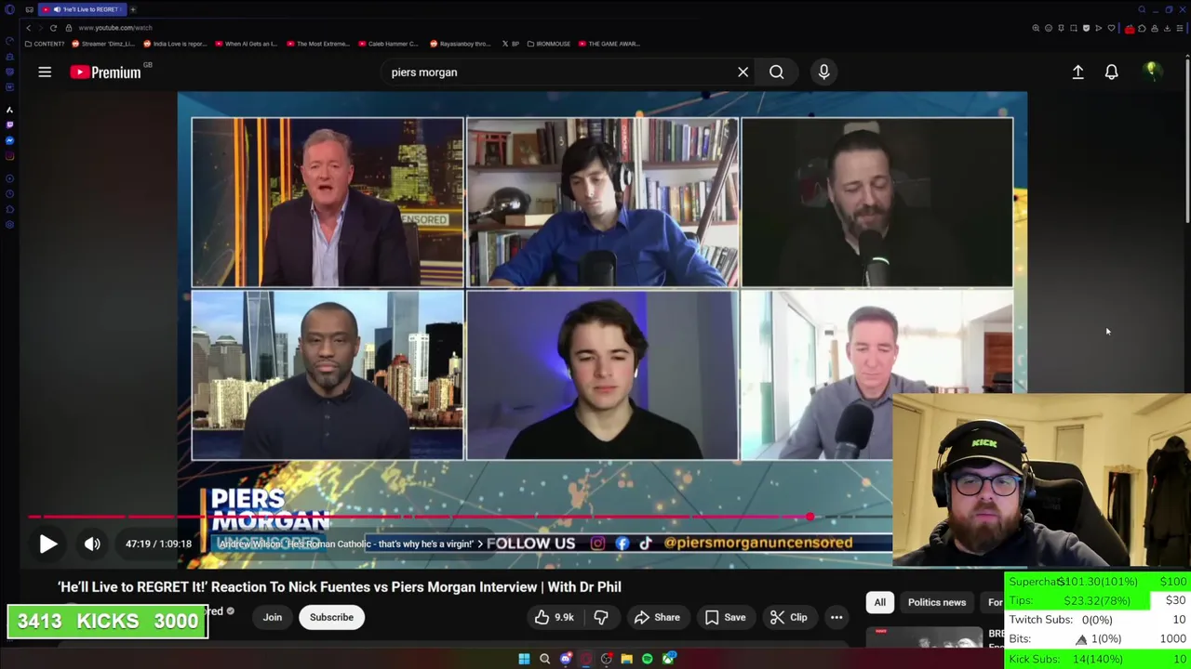Open YouTube notifications bell
Viewport: 1191px width, 669px height.
coord(1111,72)
